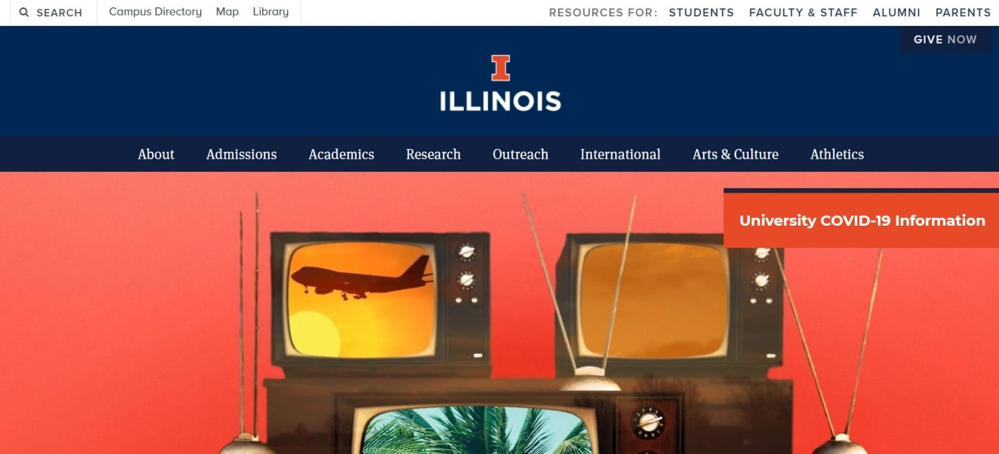Open the Admissions menu
Viewport: 999px width, 454px height.
click(241, 154)
